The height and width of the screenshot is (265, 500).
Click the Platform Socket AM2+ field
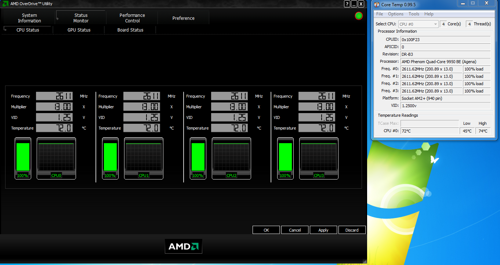(445, 98)
